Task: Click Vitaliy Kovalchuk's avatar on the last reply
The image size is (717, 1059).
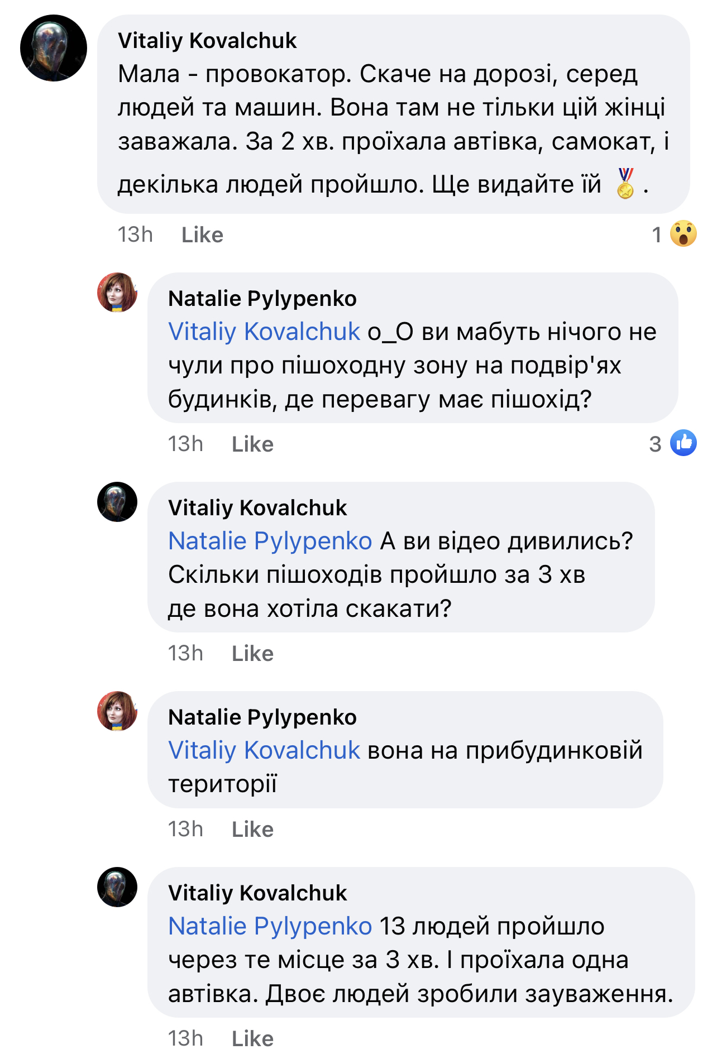Action: [x=117, y=887]
